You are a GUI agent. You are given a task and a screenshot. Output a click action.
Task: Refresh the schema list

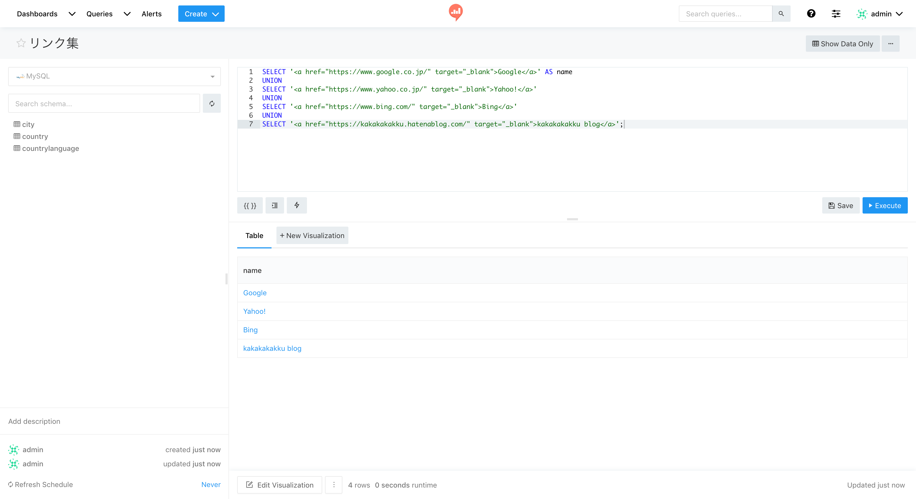pos(212,103)
